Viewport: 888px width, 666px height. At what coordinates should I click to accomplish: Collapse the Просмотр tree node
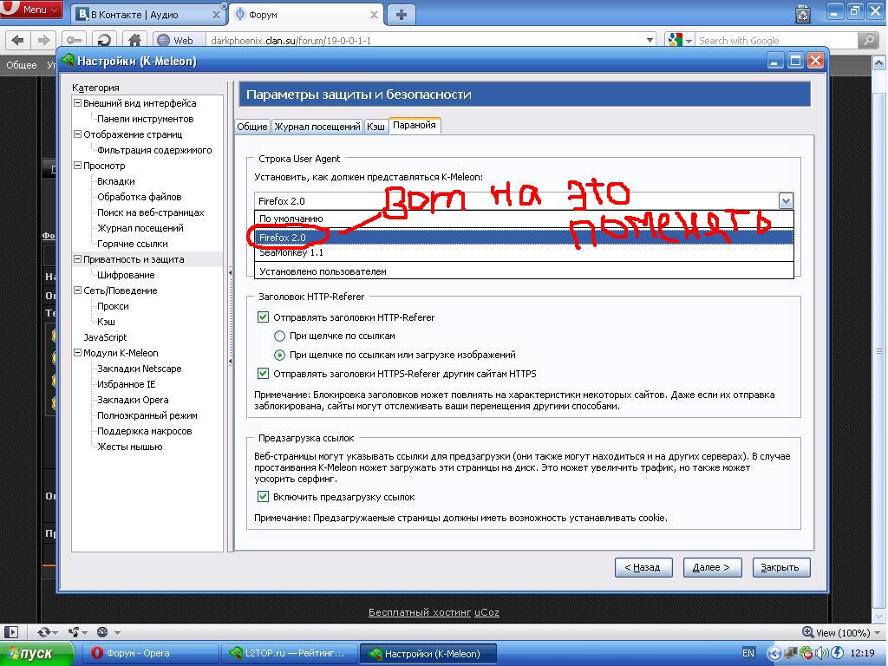point(77,166)
